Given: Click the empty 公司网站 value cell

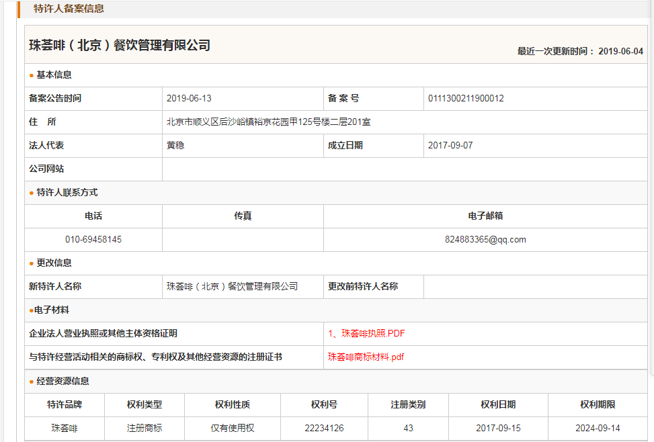Looking at the screenshot, I should click(x=405, y=169).
